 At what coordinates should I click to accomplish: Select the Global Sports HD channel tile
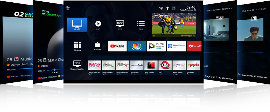click(x=109, y=65)
